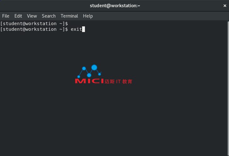Click the blue dot above MICI letter C
Image resolution: width=229 pixels, height=156 pixels.
click(x=89, y=75)
